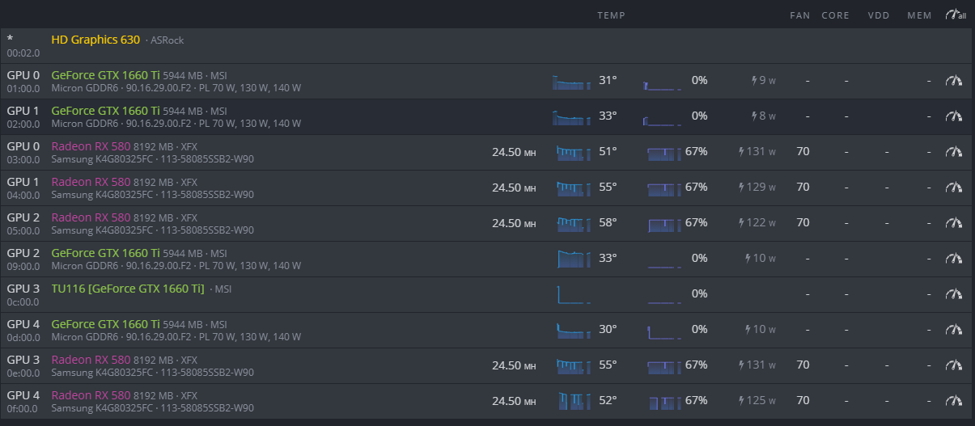Viewport: 975px width, 426px height.
Task: Click the TEMP column header
Action: pyautogui.click(x=611, y=15)
